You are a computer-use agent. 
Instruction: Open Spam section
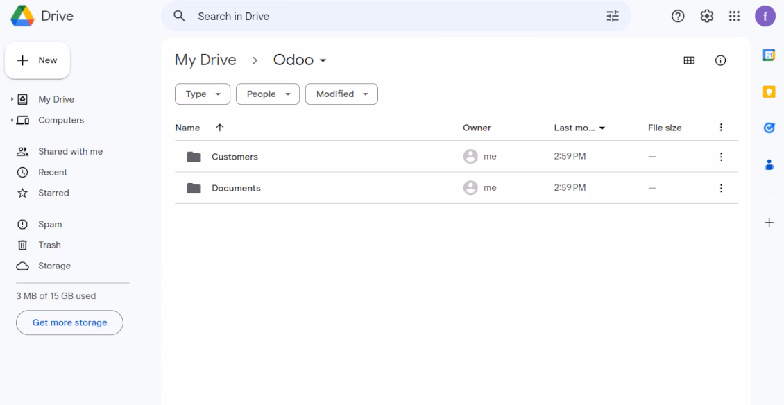coord(50,225)
